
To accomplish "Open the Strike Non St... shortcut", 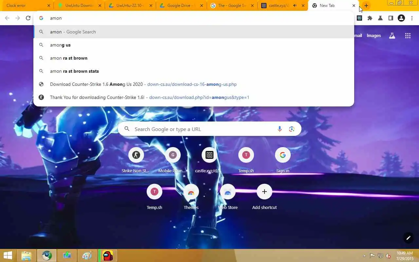I will [x=136, y=160].
